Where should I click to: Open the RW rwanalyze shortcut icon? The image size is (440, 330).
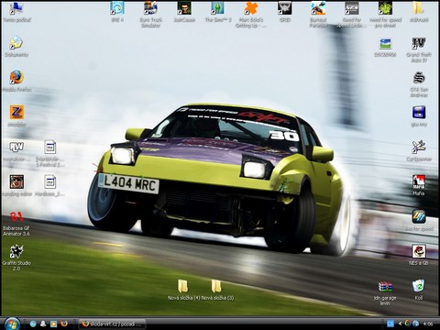click(x=16, y=148)
